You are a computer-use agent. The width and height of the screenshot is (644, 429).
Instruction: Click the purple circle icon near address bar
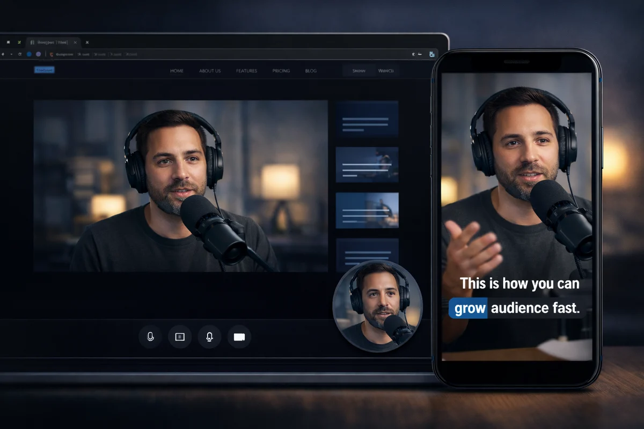click(x=38, y=54)
